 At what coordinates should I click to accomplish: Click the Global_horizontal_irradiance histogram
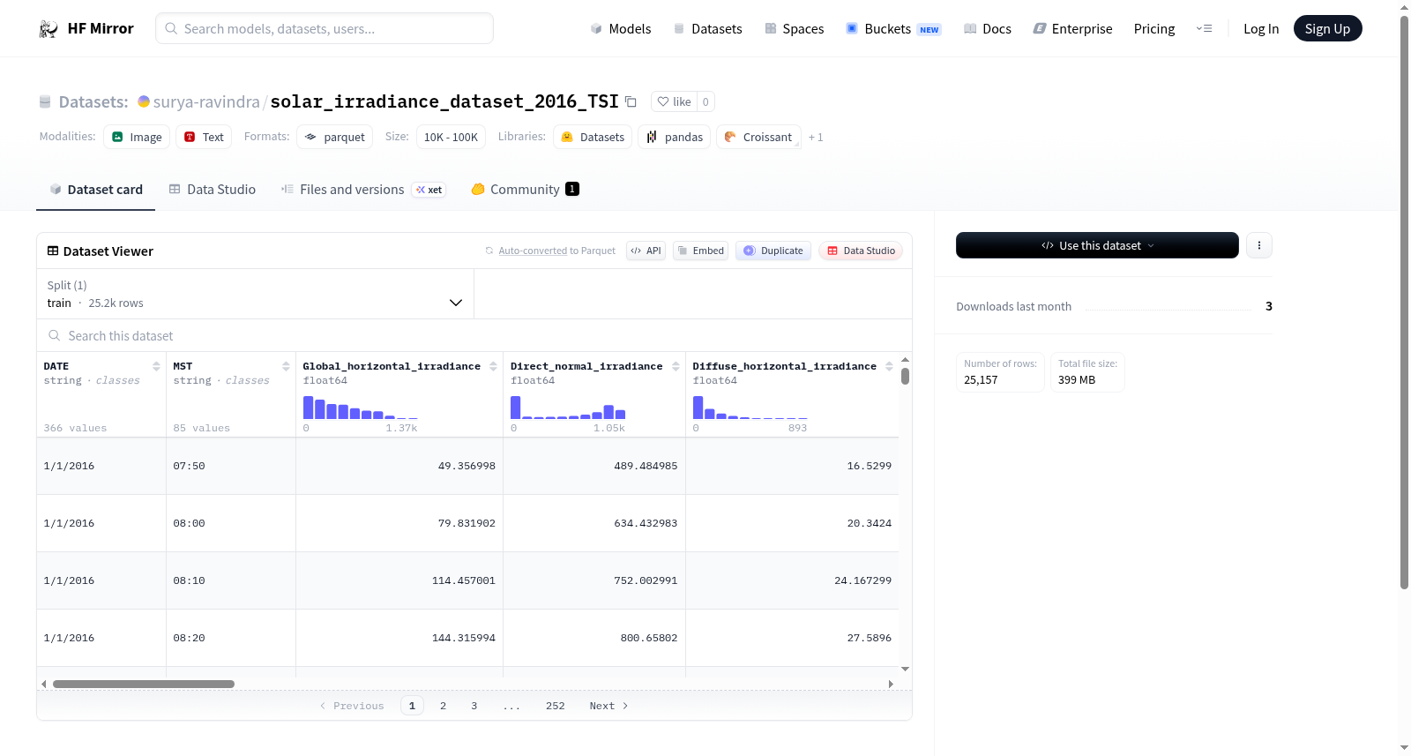tap(360, 408)
